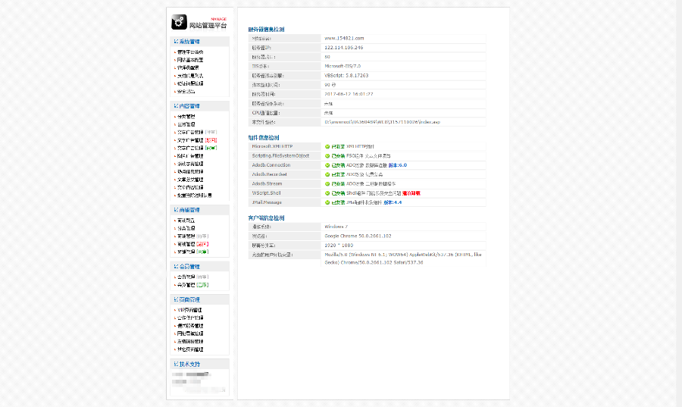Viewport: 682px width, 407px height.
Task: Click server IP 122.114.105.246
Action: (x=343, y=48)
